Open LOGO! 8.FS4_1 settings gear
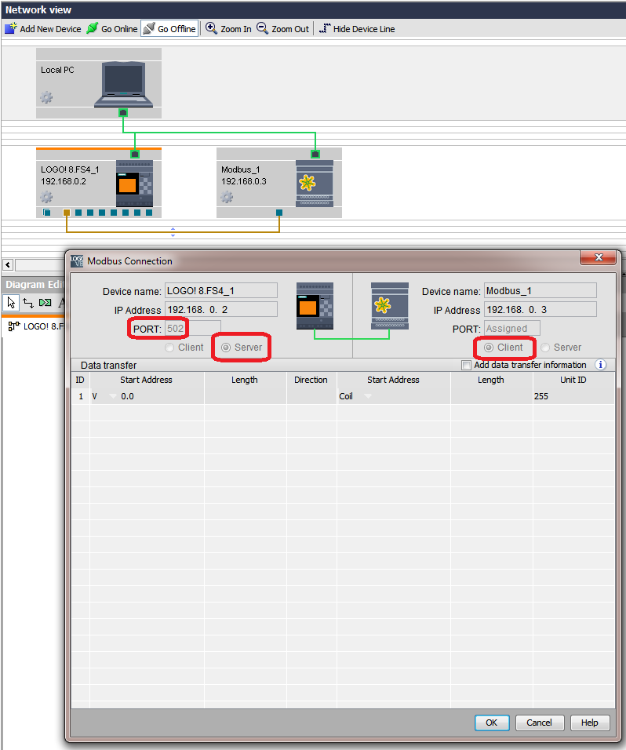The height and width of the screenshot is (750, 626). pos(46,197)
